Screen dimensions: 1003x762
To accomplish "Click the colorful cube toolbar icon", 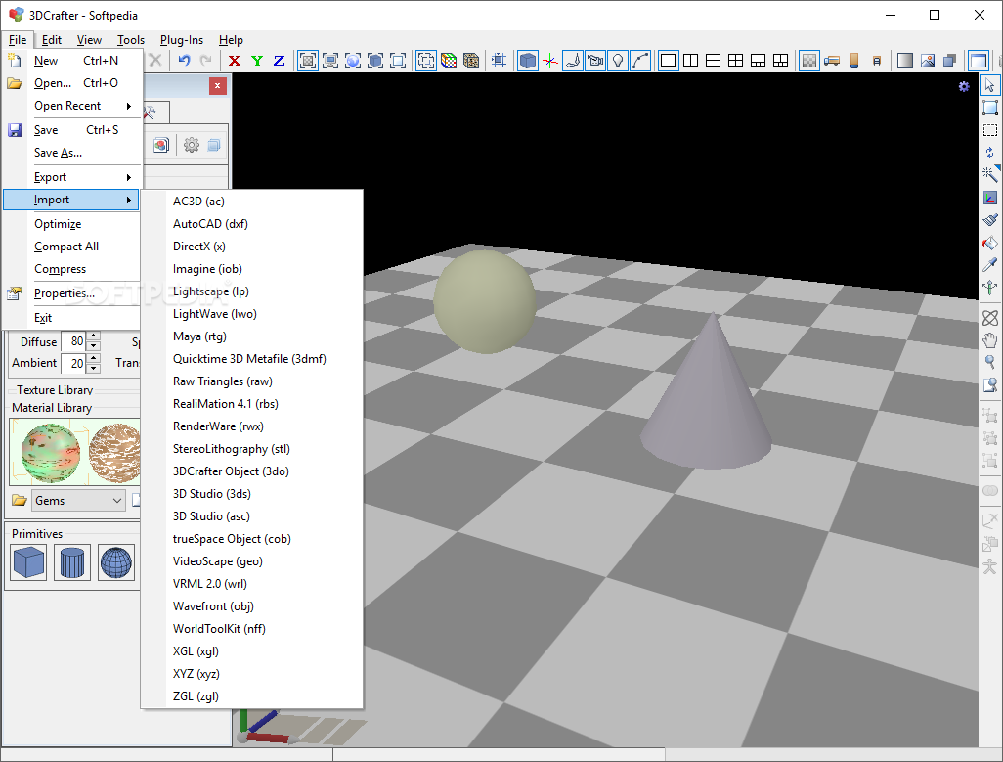I will point(449,60).
